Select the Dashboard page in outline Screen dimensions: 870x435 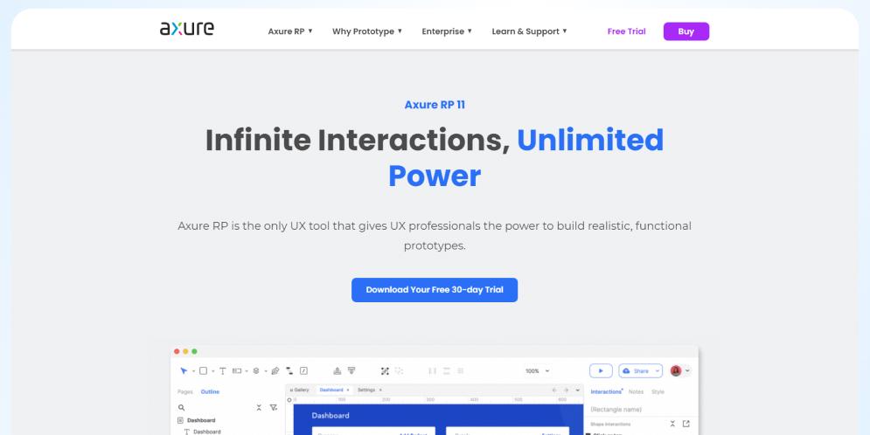[201, 421]
